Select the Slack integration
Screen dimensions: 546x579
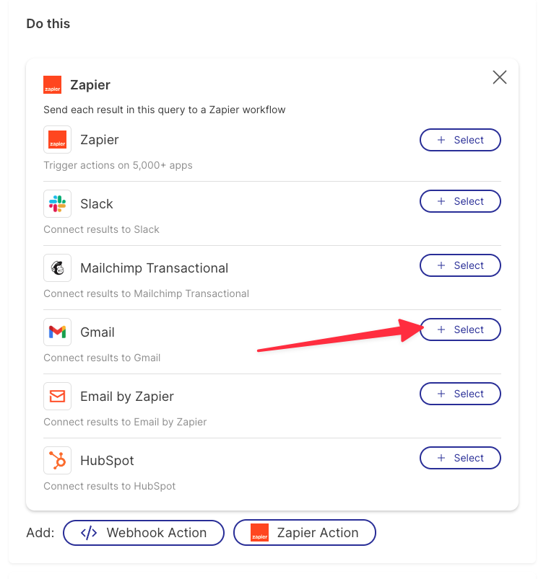[460, 201]
